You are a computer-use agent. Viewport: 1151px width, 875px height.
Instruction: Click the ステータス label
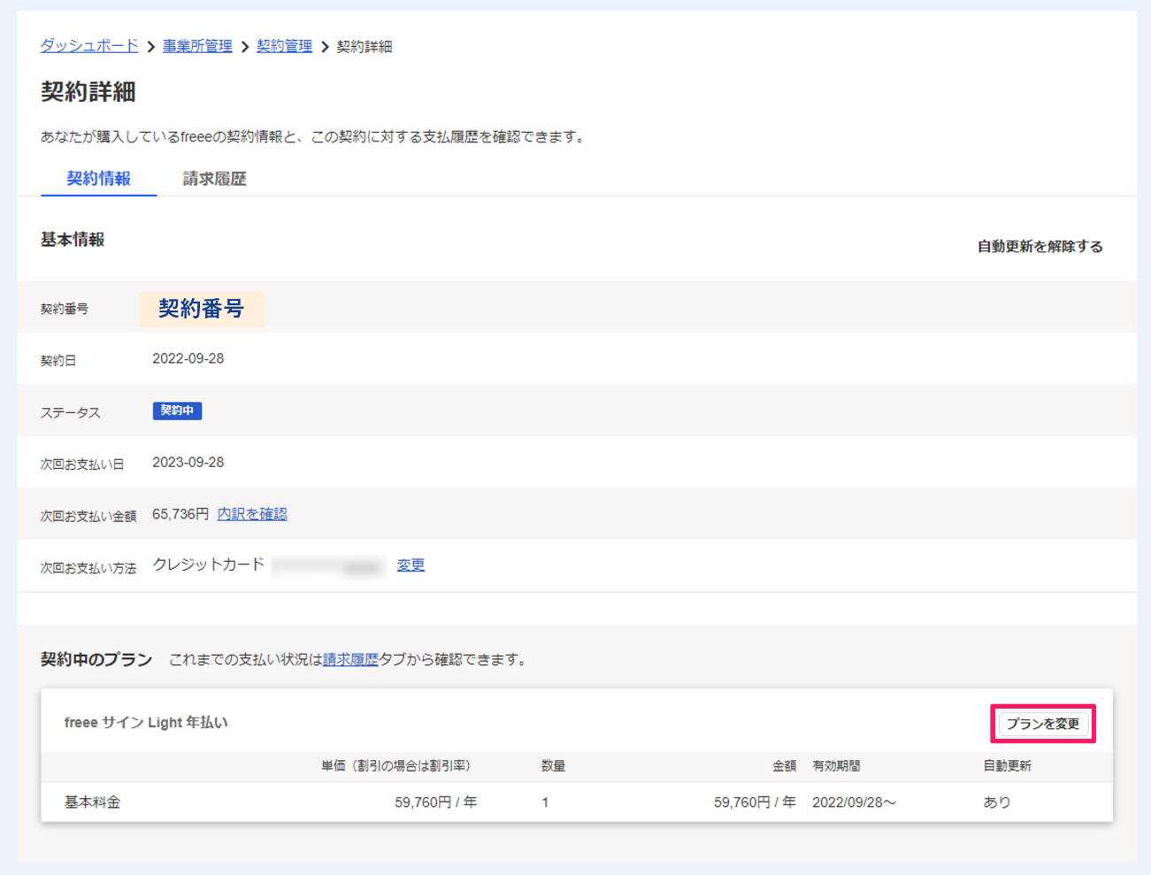click(x=71, y=412)
